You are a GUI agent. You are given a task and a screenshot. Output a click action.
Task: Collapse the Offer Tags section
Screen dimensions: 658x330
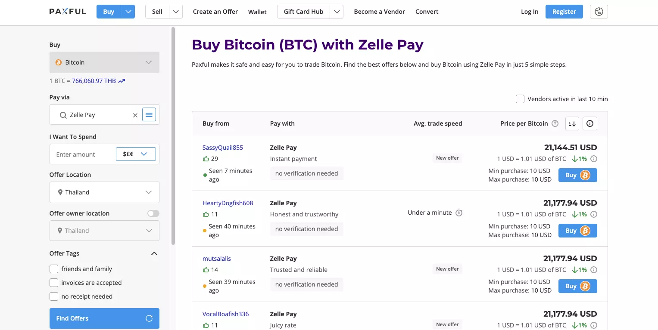[x=154, y=253]
